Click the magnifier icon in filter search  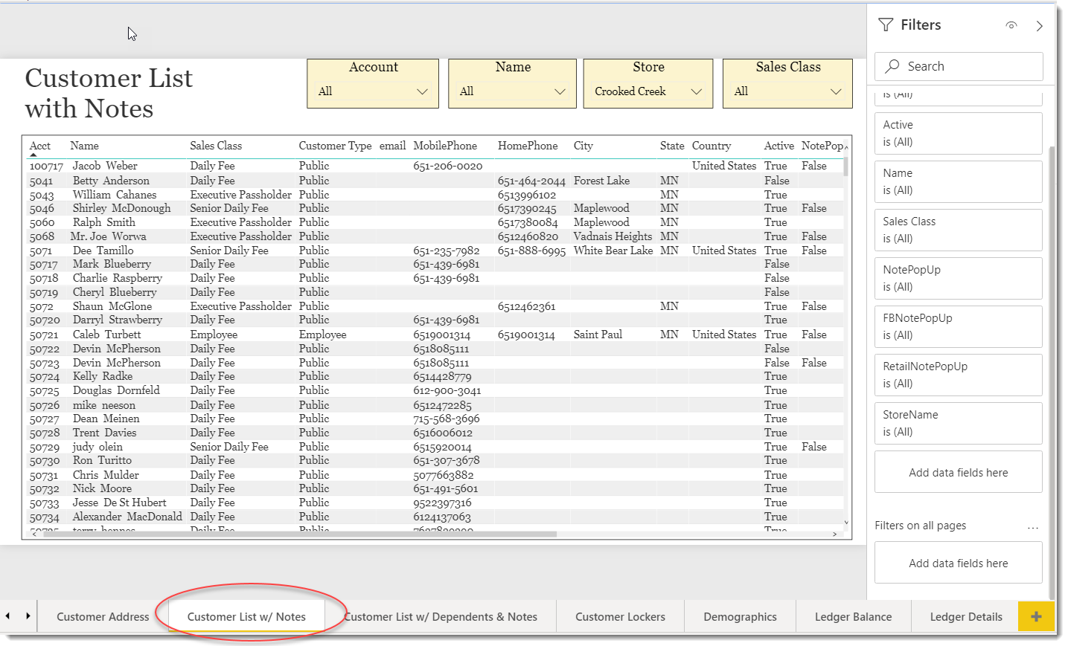click(892, 66)
